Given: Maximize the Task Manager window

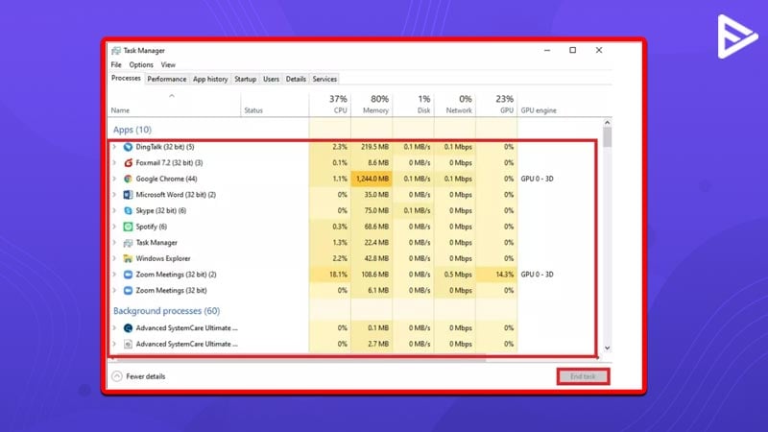Looking at the screenshot, I should [572, 50].
